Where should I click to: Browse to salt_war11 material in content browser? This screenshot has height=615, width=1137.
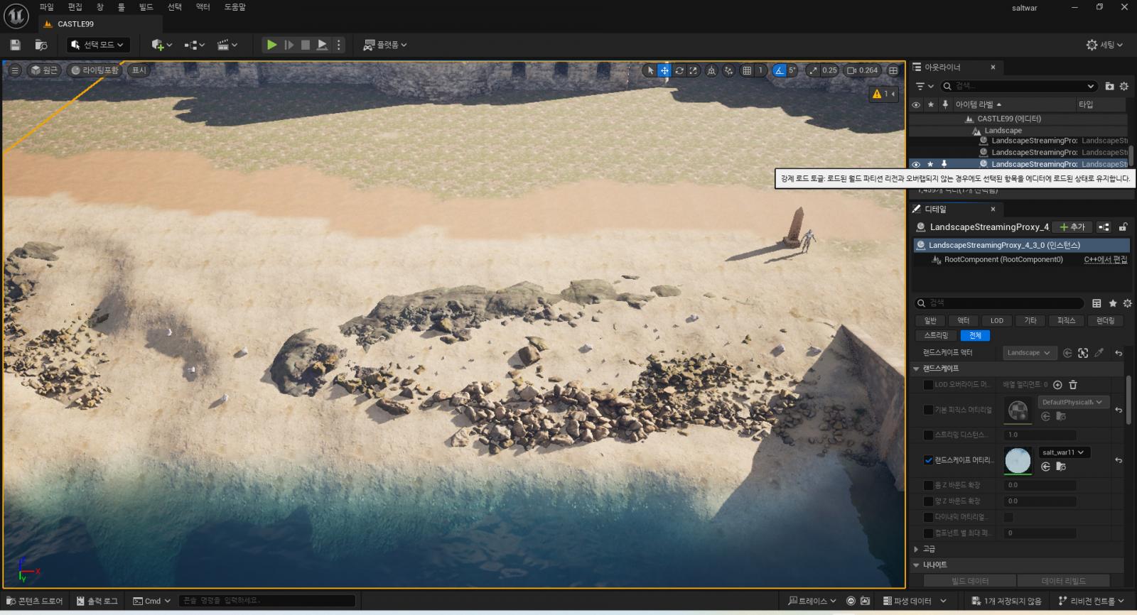(x=1061, y=467)
